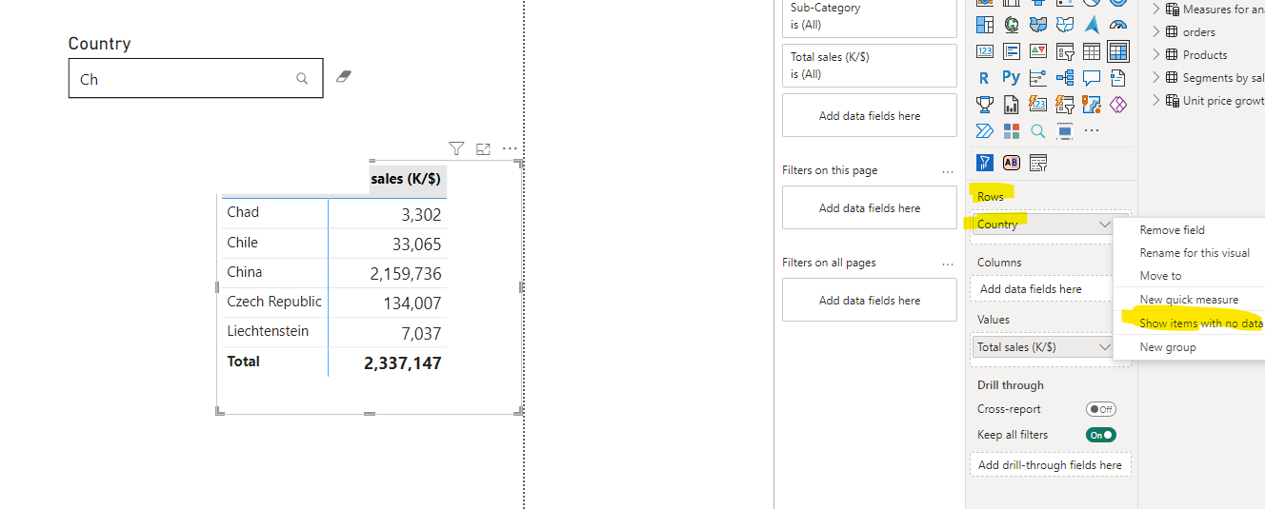The width and height of the screenshot is (1265, 509).
Task: Open More options on the matrix visual
Action: [510, 148]
